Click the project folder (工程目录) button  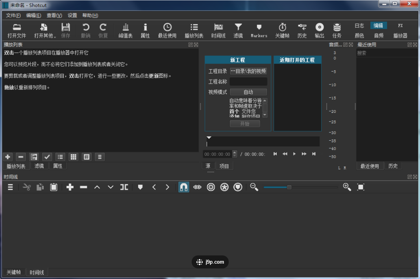(248, 71)
